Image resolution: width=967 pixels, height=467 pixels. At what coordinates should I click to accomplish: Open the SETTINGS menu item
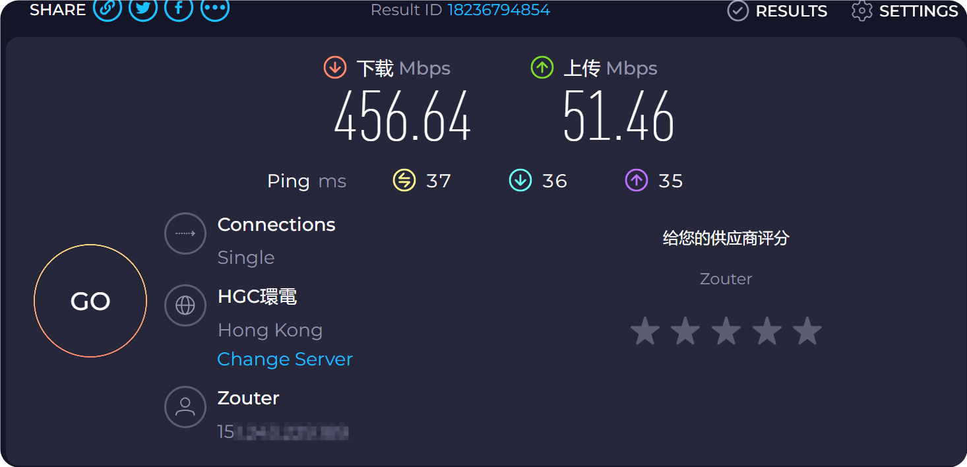(918, 11)
